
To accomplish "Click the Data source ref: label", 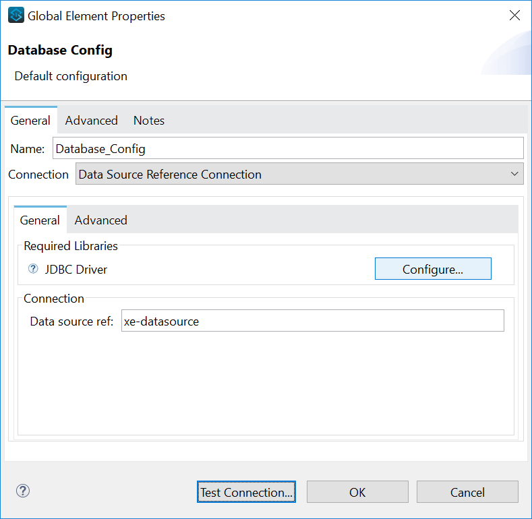I will tap(71, 322).
